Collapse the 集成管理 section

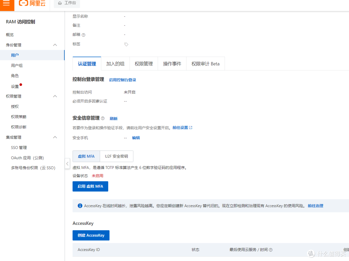coord(55,137)
